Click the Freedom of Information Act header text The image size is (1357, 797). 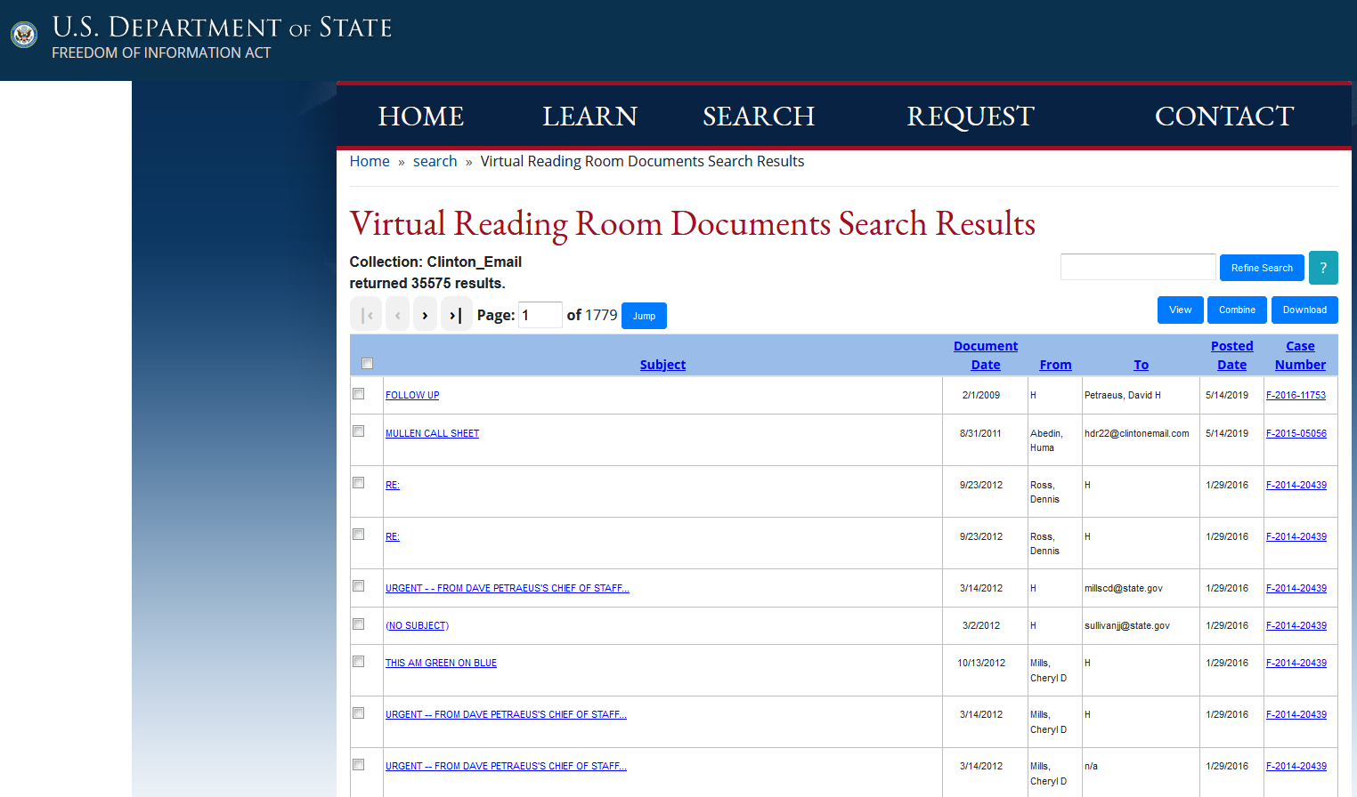coord(161,52)
